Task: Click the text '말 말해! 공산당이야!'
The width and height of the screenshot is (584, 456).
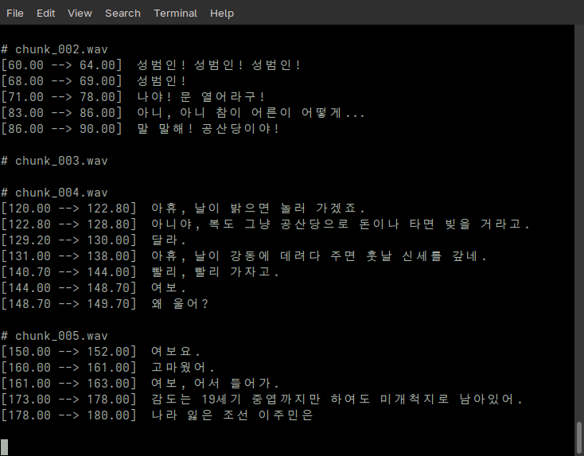Action: tap(208, 129)
